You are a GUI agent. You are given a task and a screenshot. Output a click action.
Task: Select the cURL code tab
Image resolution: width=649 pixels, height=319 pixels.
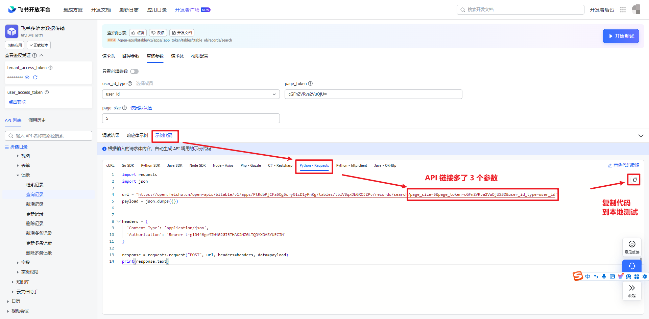pos(111,165)
